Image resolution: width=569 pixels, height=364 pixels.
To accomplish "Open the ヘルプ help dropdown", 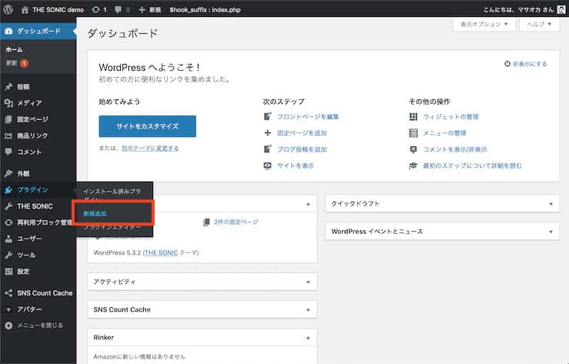I will pyautogui.click(x=539, y=25).
